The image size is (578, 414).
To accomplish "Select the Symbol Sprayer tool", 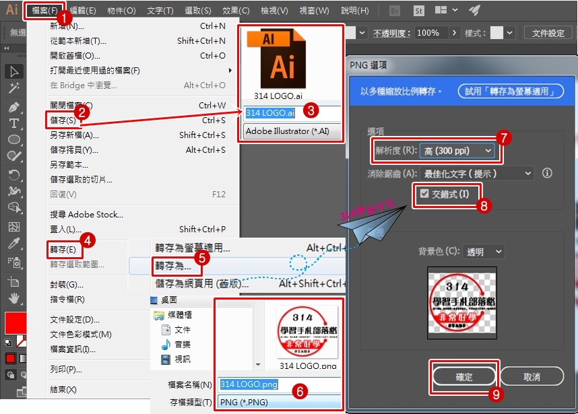I will tap(14, 263).
